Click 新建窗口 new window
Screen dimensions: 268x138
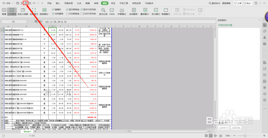(166, 12)
